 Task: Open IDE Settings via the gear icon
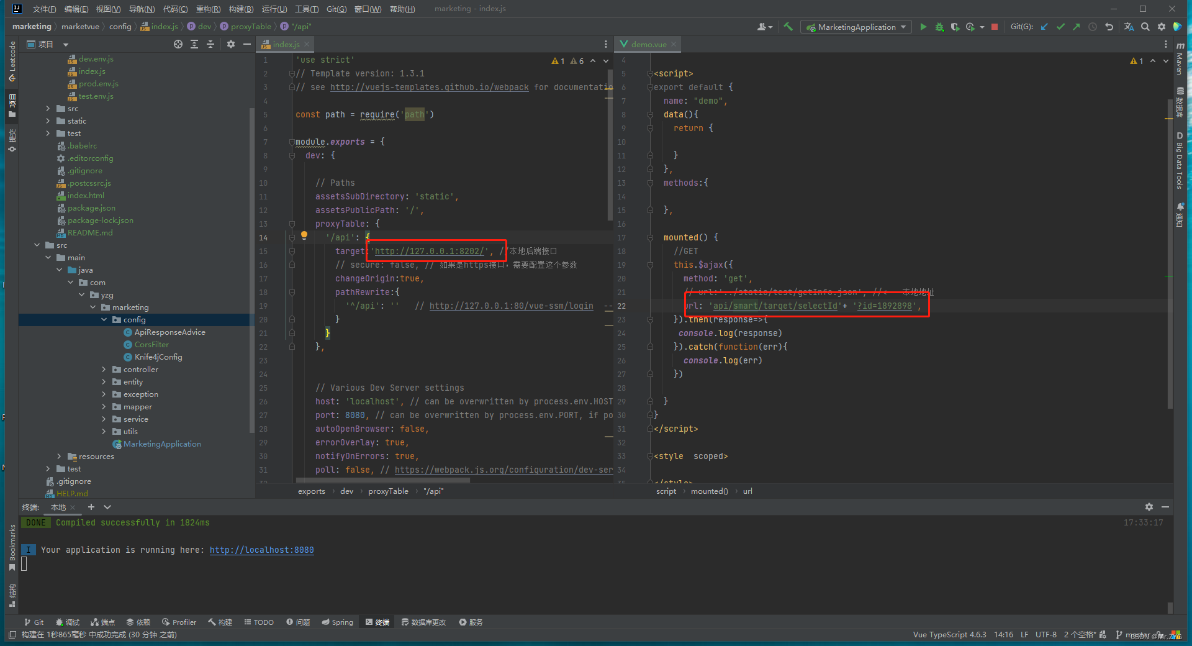1161,27
